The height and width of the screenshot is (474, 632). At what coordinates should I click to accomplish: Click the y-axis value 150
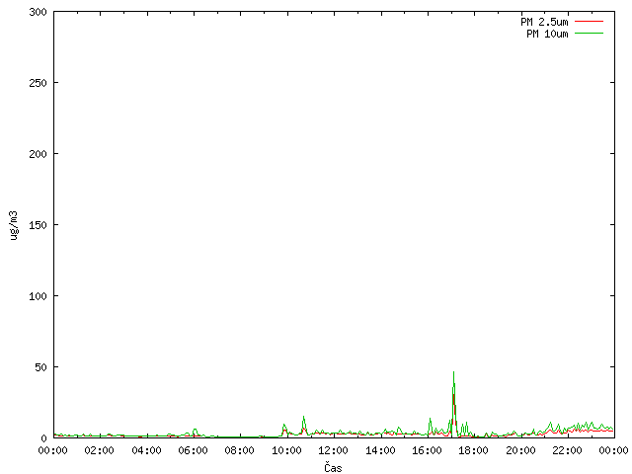pyautogui.click(x=38, y=225)
